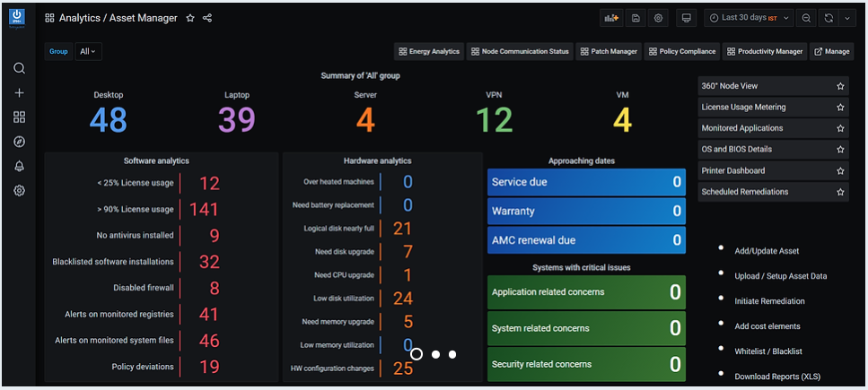
Task: Star the Analytics / Asset Manager dashboard
Action: click(190, 18)
